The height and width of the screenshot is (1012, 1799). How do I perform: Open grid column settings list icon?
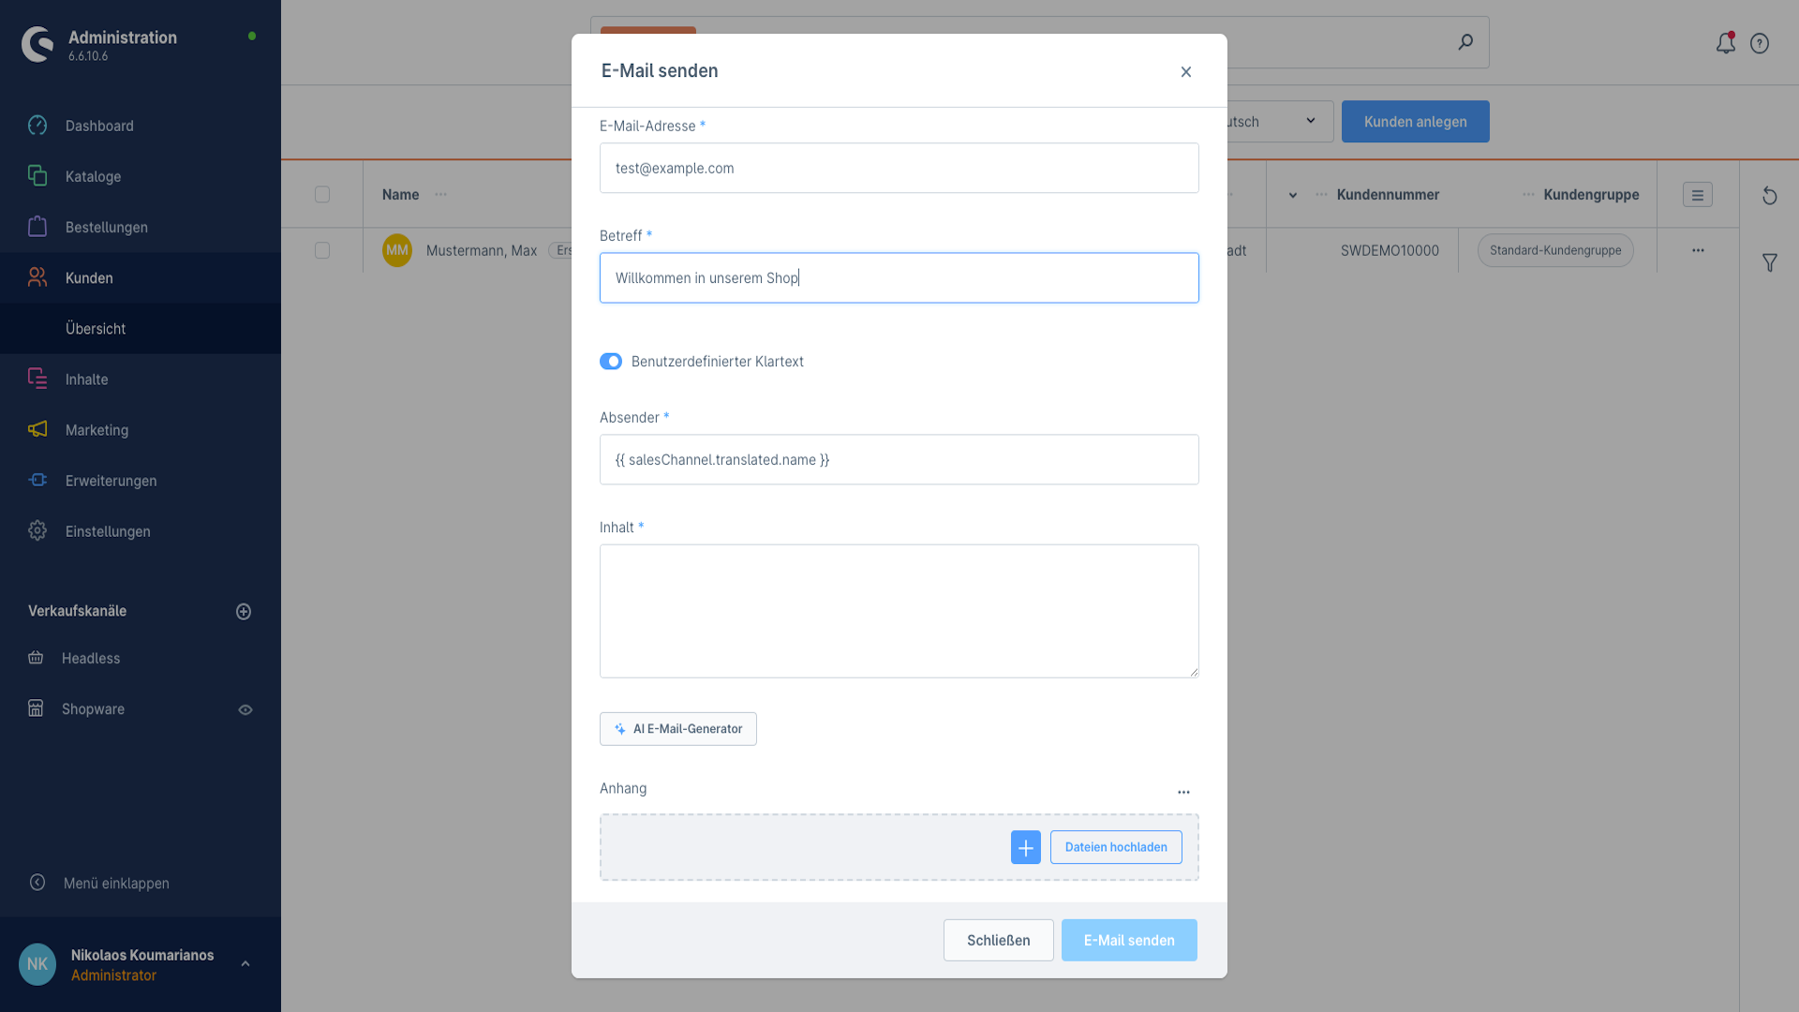click(1697, 195)
